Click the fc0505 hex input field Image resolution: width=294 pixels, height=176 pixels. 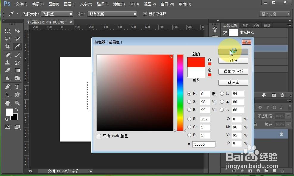(x=204, y=144)
